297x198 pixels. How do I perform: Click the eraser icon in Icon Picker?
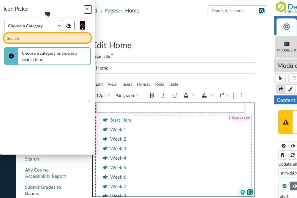(68, 26)
